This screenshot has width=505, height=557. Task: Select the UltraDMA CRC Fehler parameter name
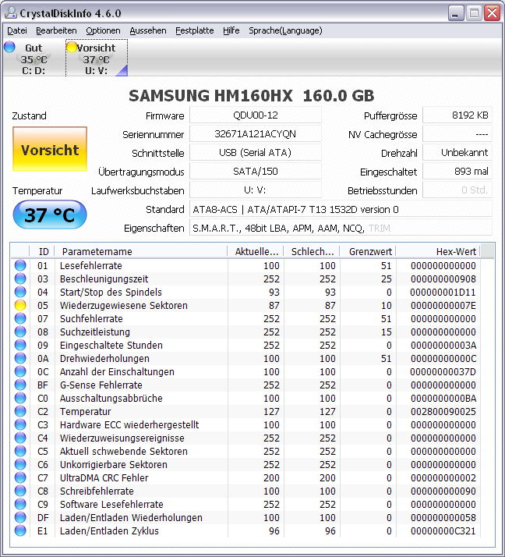104,478
